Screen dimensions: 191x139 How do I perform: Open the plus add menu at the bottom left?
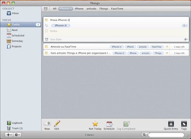[x=9, y=135]
